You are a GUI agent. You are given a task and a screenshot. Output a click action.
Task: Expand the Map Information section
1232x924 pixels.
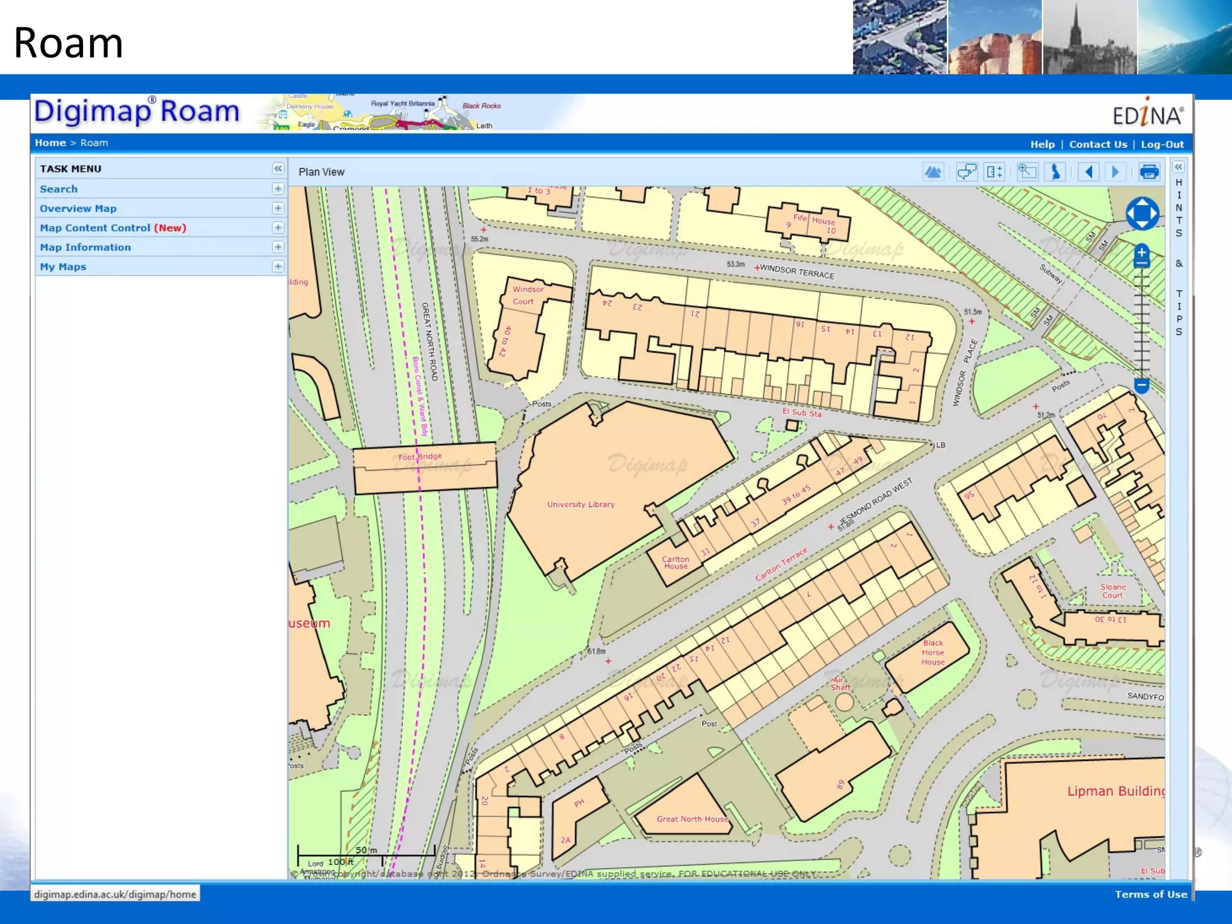click(x=277, y=247)
